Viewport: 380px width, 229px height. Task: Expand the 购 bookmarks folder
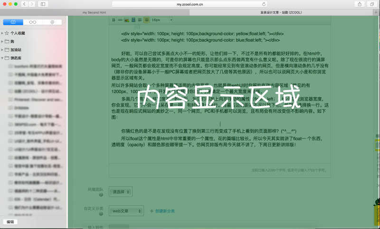tap(2, 41)
